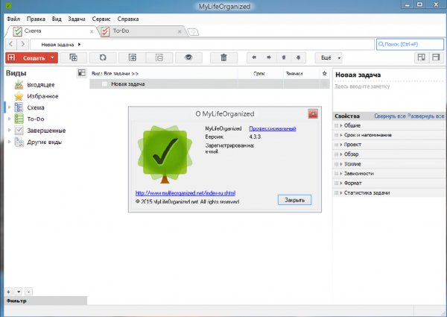Select the Другие виды item
The width and height of the screenshot is (447, 317).
click(44, 142)
